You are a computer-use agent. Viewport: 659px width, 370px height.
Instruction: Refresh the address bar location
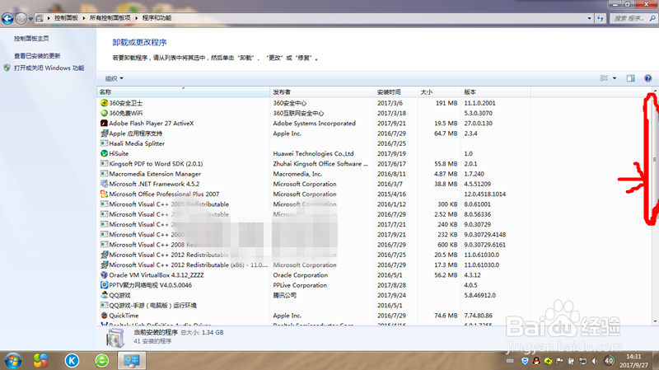pyautogui.click(x=601, y=18)
